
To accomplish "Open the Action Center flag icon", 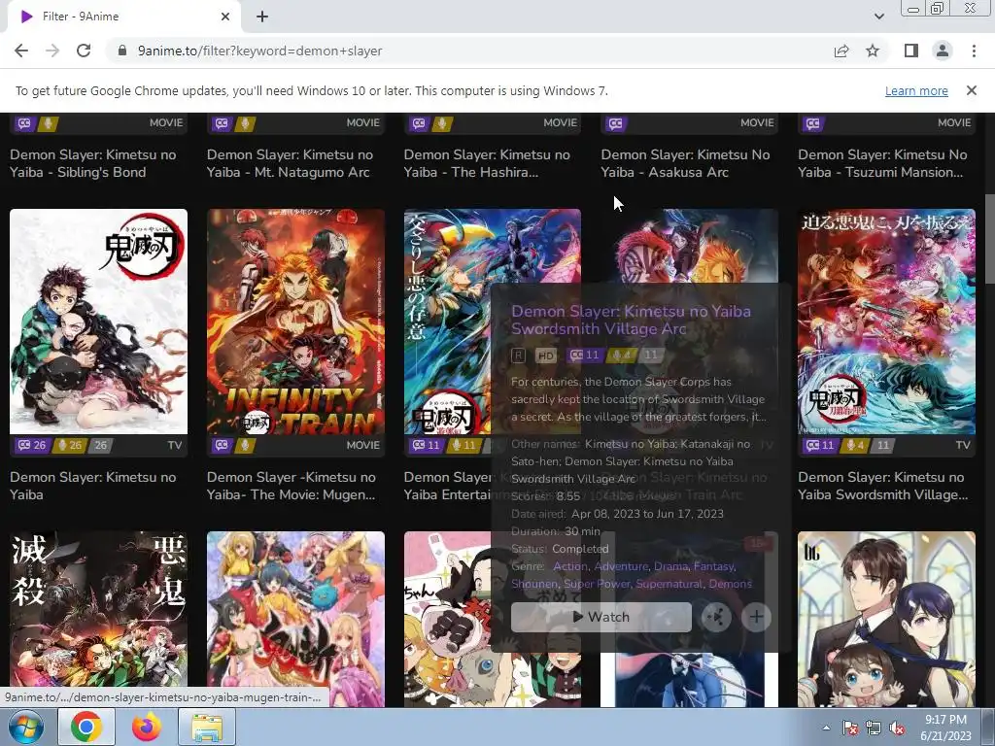I will pyautogui.click(x=850, y=728).
